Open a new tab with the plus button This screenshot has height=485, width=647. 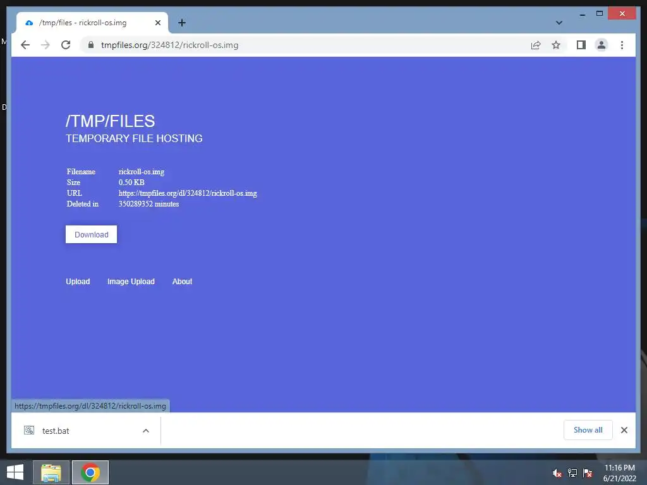(181, 23)
